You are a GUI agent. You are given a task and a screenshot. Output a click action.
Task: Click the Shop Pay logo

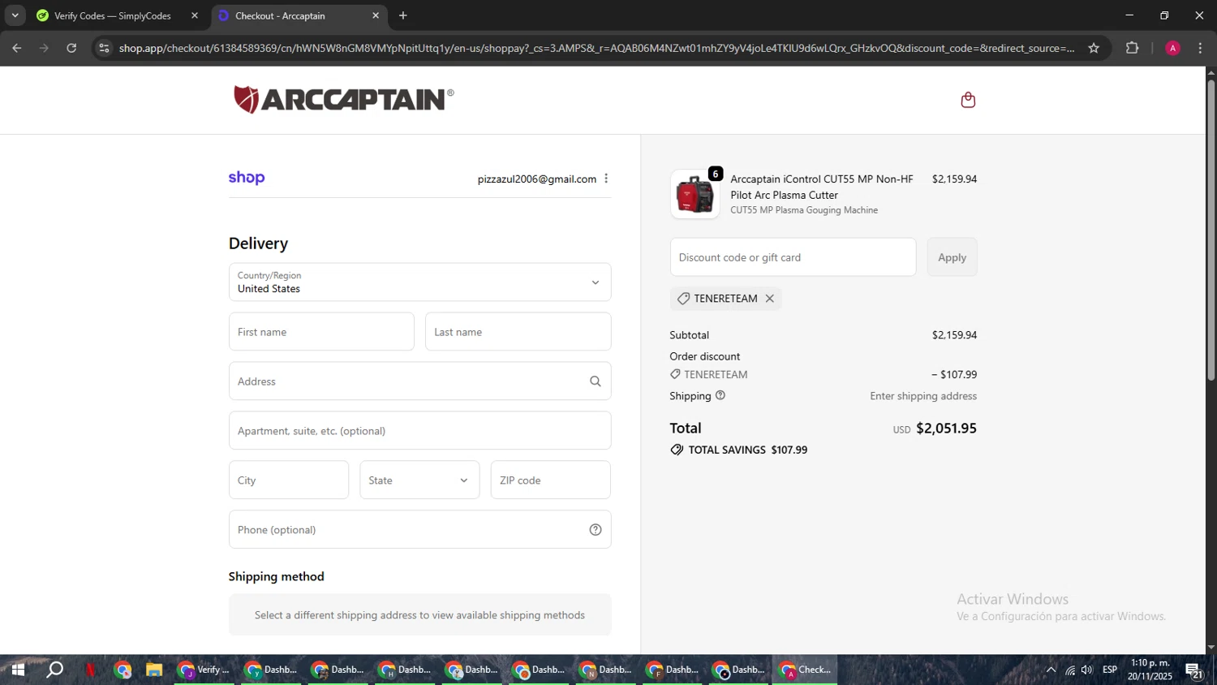tap(247, 178)
